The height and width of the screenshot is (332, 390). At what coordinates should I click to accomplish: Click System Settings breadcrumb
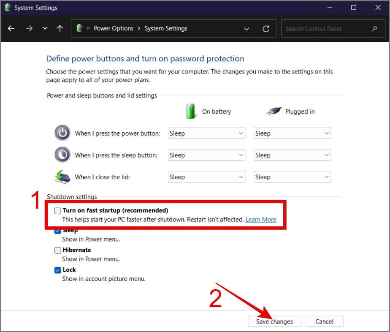[x=166, y=28]
